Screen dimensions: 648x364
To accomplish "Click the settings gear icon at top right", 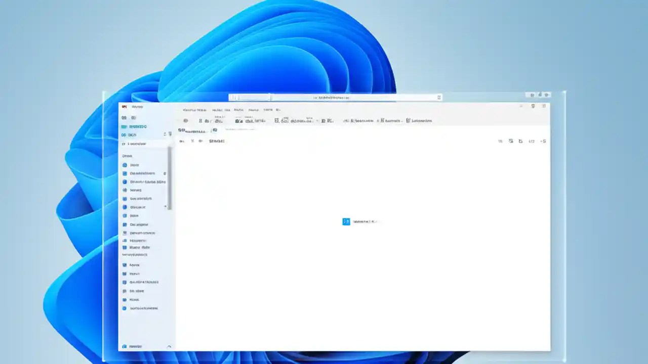I will (533, 106).
